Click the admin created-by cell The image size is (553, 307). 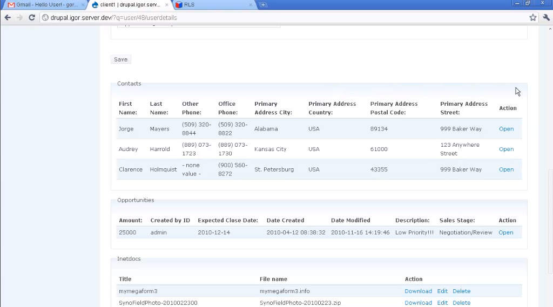click(x=158, y=233)
